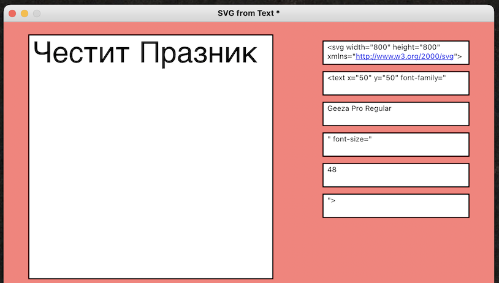Select the Geeza Pro Regular font field
The height and width of the screenshot is (283, 499).
[359, 108]
